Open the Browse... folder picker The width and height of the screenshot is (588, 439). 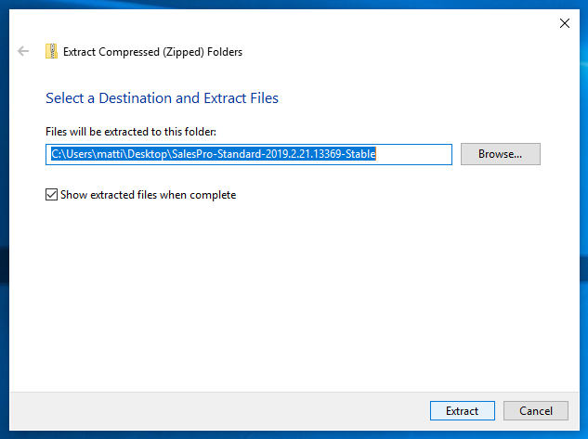tap(501, 154)
